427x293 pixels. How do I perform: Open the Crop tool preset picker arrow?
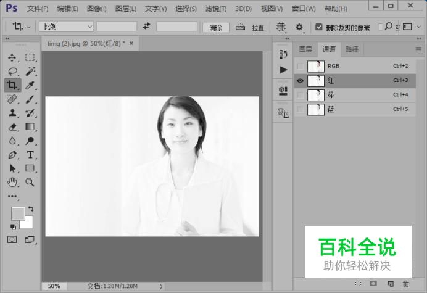tap(28, 27)
